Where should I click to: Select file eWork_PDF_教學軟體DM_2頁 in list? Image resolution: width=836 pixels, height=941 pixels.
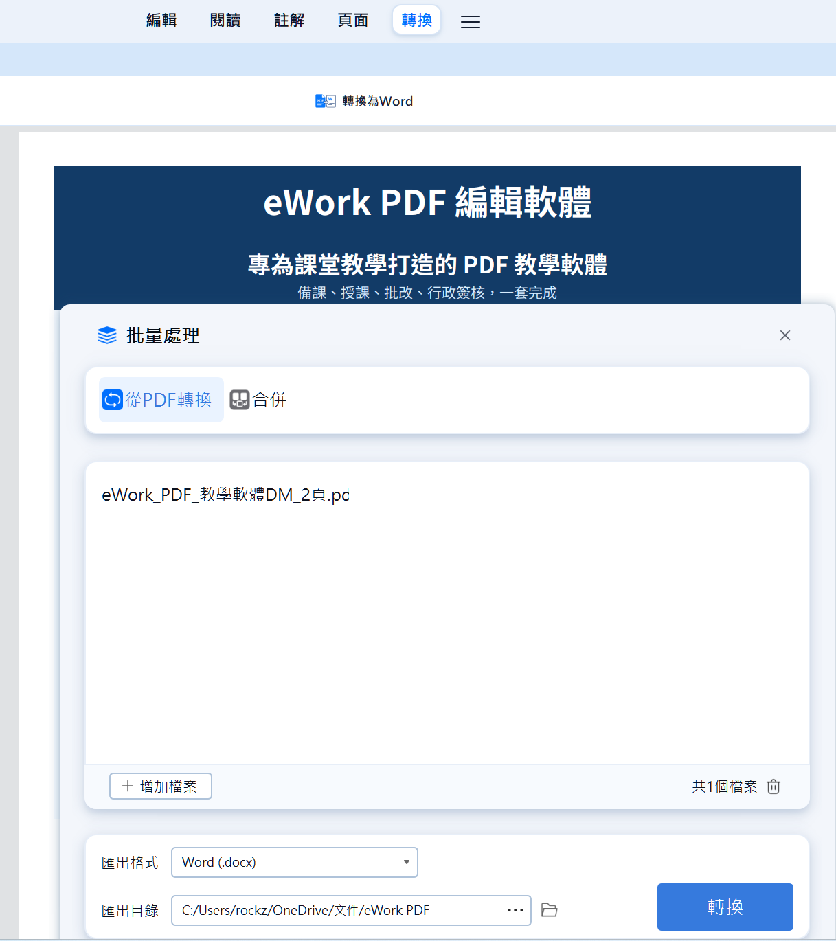click(225, 495)
